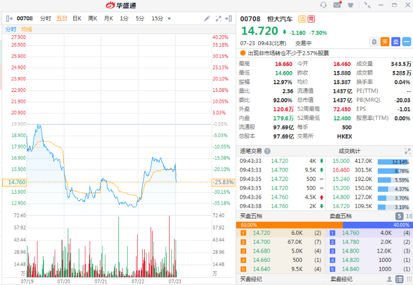The width and height of the screenshot is (413, 285).
Task: Show 5-level order book depth
Action: [x=399, y=216]
